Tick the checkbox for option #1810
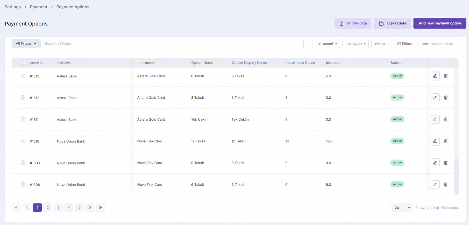This screenshot has width=469, height=225. [x=23, y=141]
